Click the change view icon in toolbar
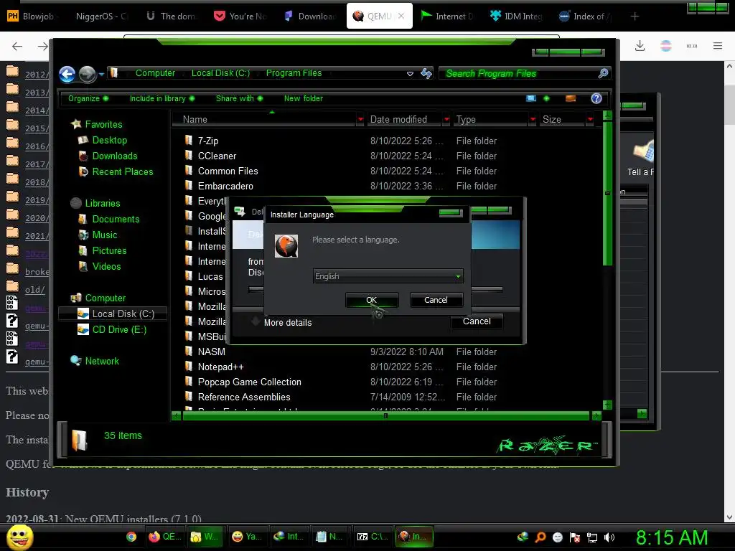The width and height of the screenshot is (735, 551). (x=531, y=98)
